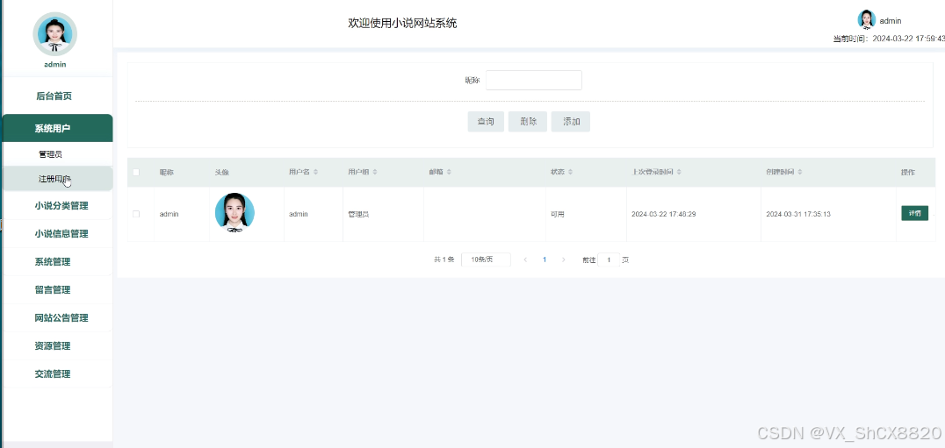
Task: Open the 10条/页 page size dropdown
Action: tap(486, 260)
